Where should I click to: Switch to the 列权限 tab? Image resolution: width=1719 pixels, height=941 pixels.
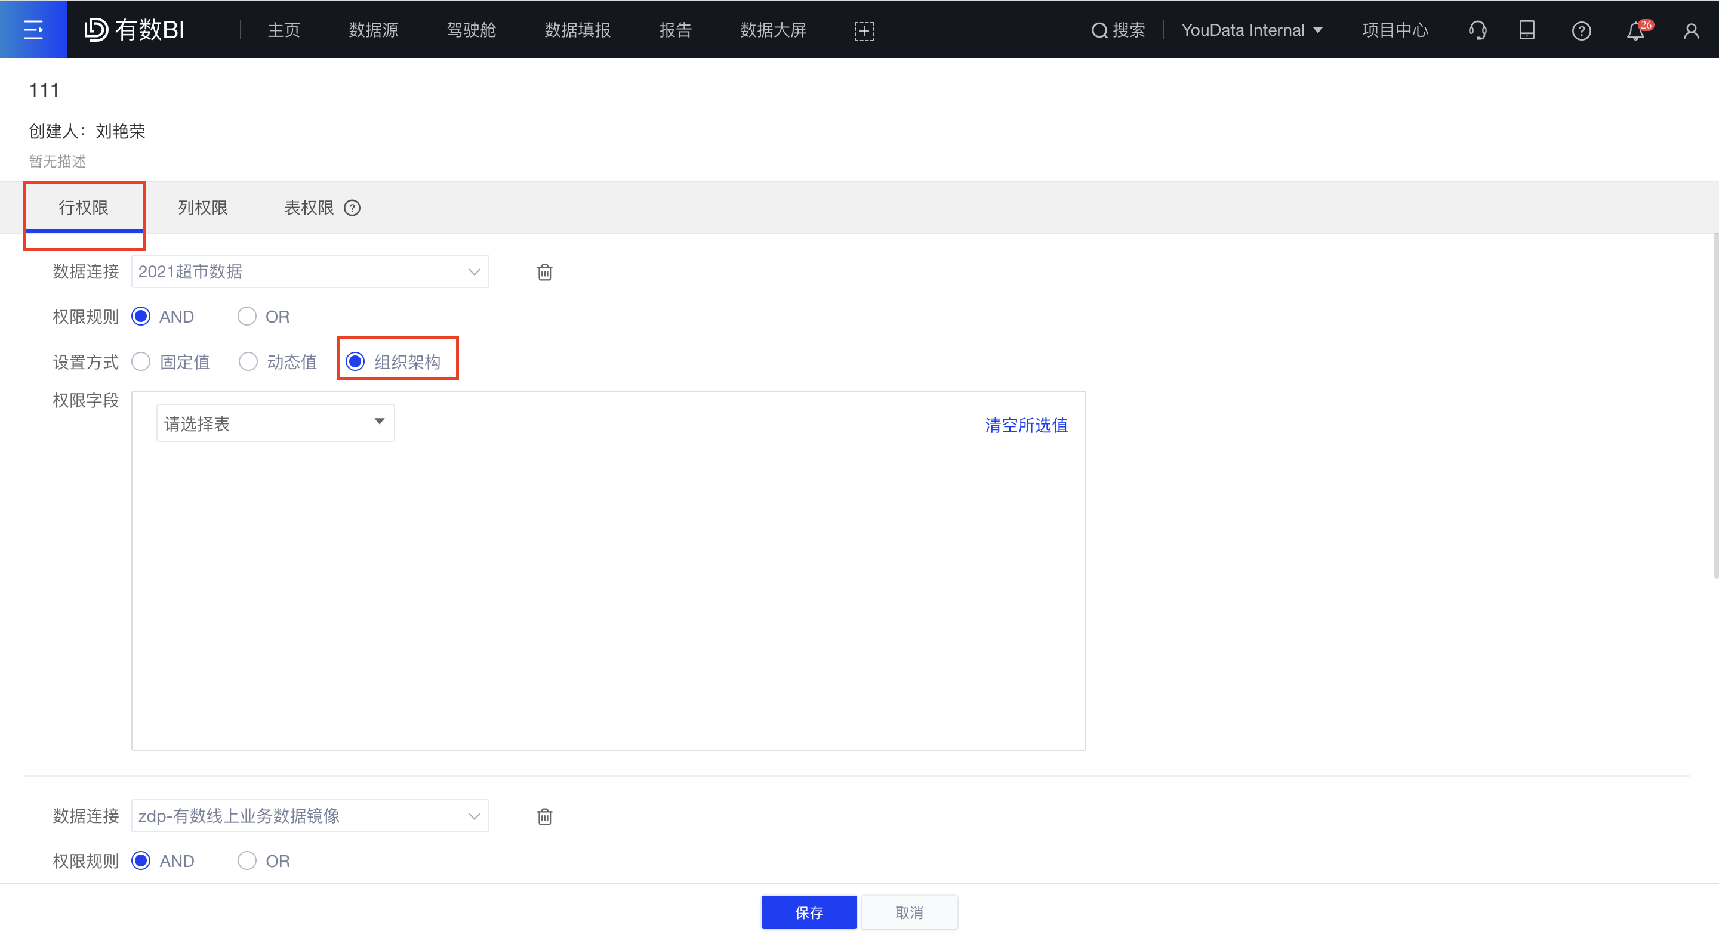202,208
